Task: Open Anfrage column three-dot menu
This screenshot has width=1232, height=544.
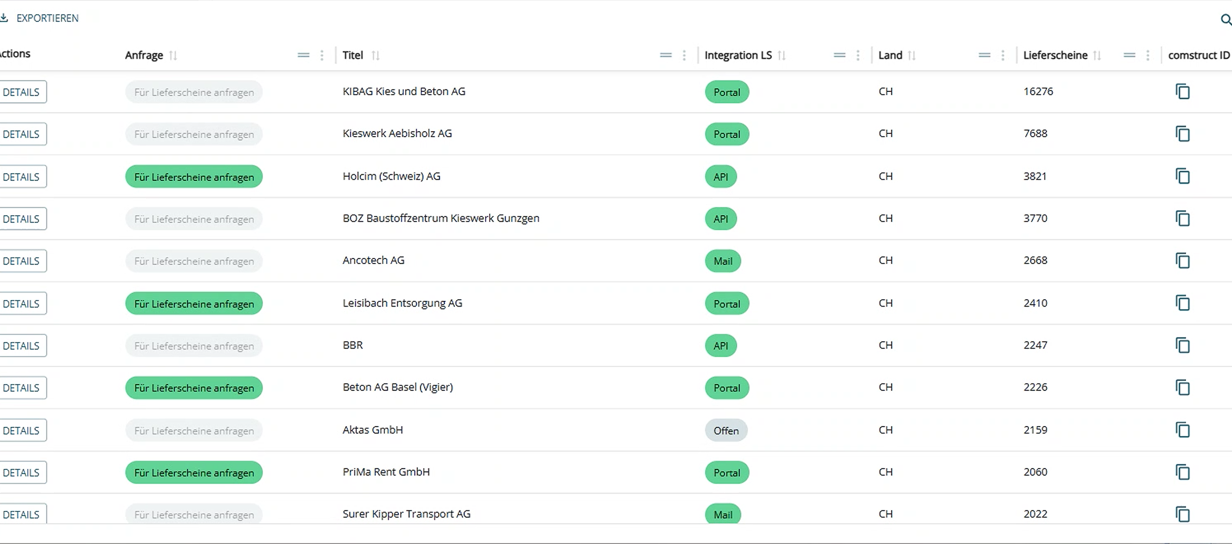Action: (321, 55)
